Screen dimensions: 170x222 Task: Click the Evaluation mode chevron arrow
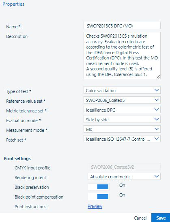coord(156,119)
